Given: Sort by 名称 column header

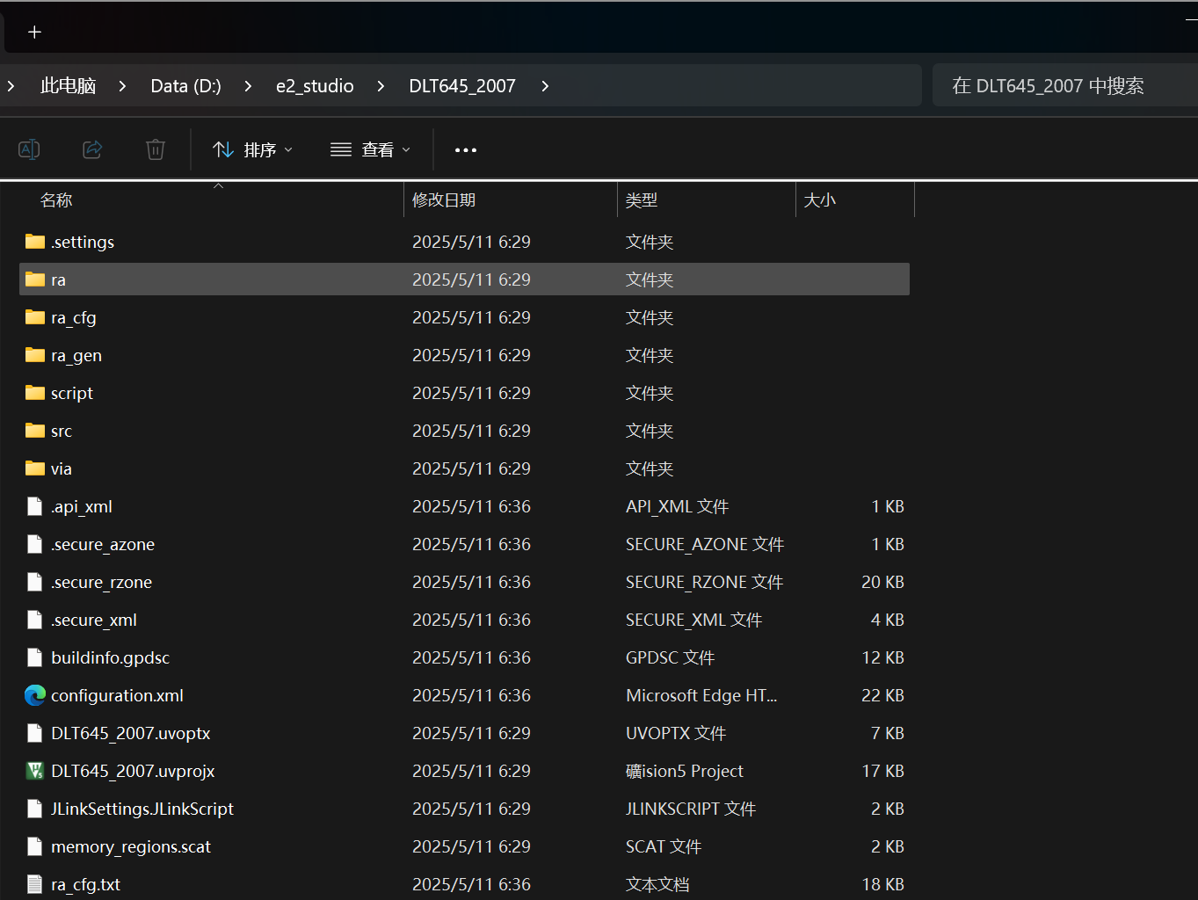Looking at the screenshot, I should (x=56, y=200).
